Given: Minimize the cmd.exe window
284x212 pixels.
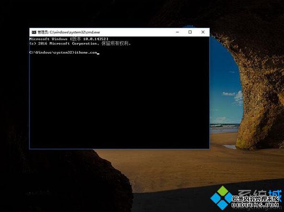Looking at the screenshot, I should click(x=177, y=32).
